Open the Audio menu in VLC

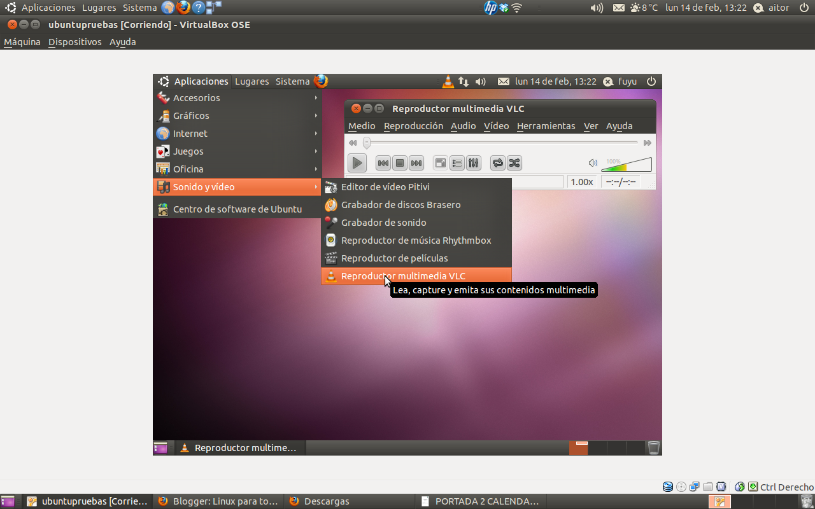coord(464,126)
